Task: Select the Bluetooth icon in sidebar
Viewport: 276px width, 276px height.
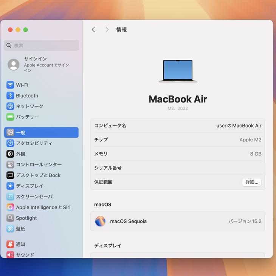Action: pyautogui.click(x=10, y=96)
